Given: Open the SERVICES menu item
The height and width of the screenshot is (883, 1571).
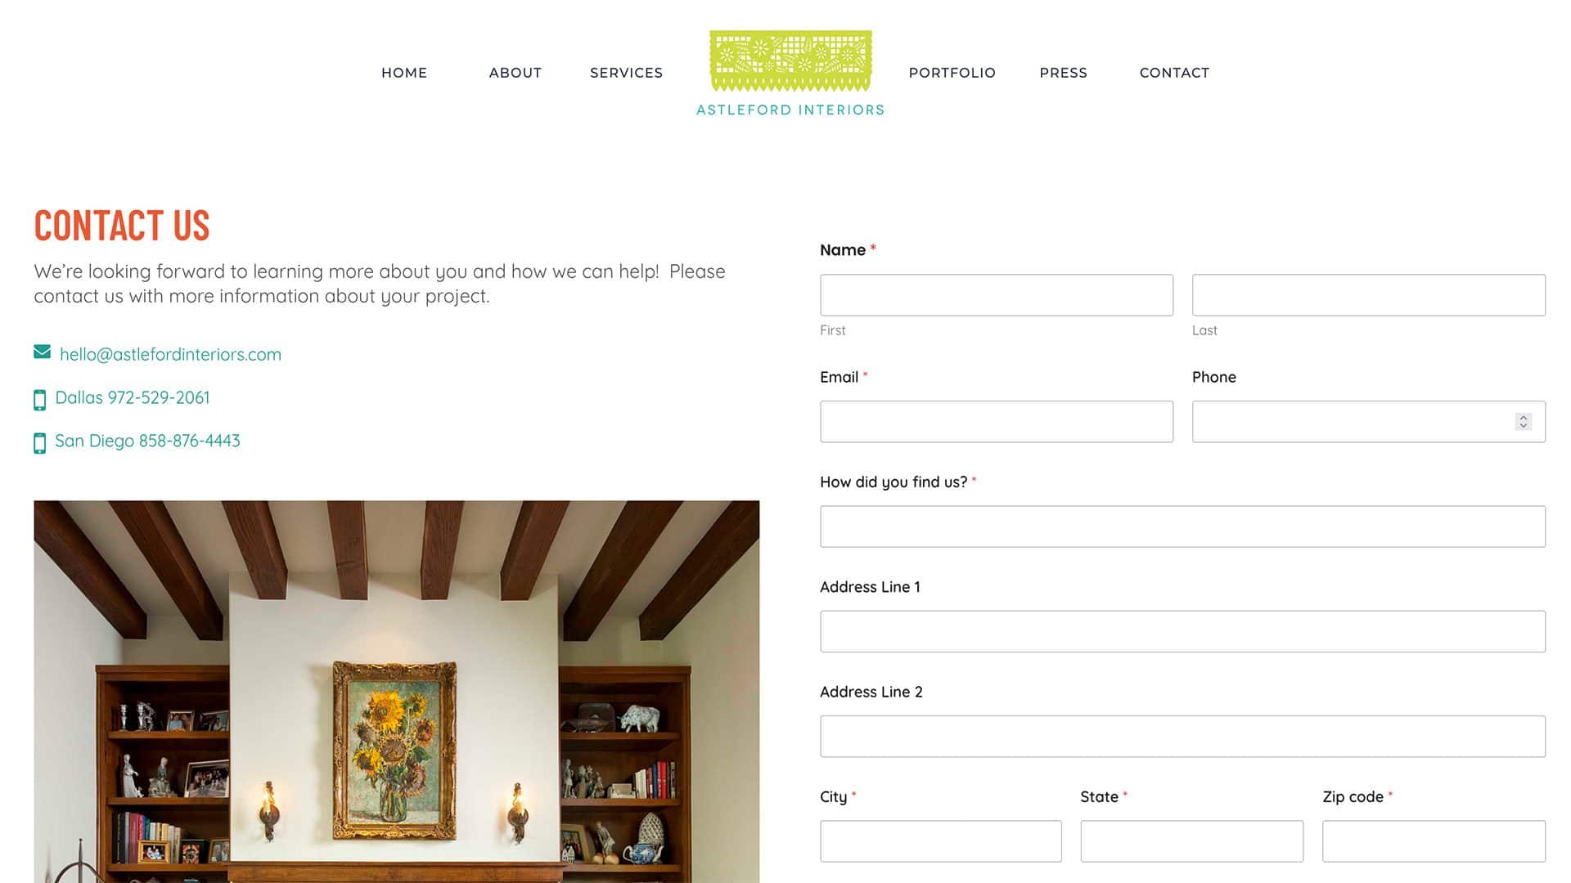Looking at the screenshot, I should pyautogui.click(x=627, y=73).
